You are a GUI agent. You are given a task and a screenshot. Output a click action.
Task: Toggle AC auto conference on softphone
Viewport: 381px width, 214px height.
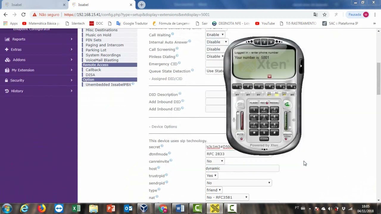277,94
